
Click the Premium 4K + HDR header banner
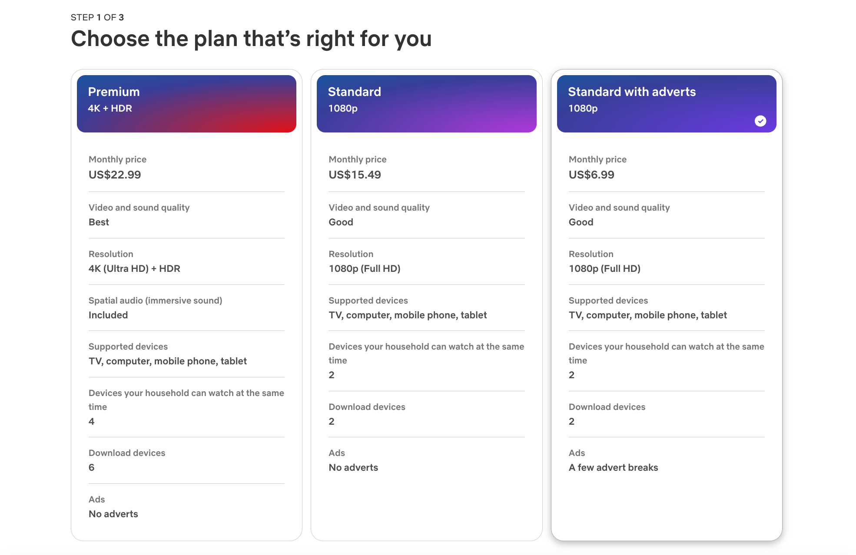pos(186,103)
